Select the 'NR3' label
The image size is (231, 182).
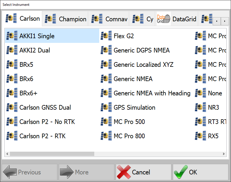213,107
